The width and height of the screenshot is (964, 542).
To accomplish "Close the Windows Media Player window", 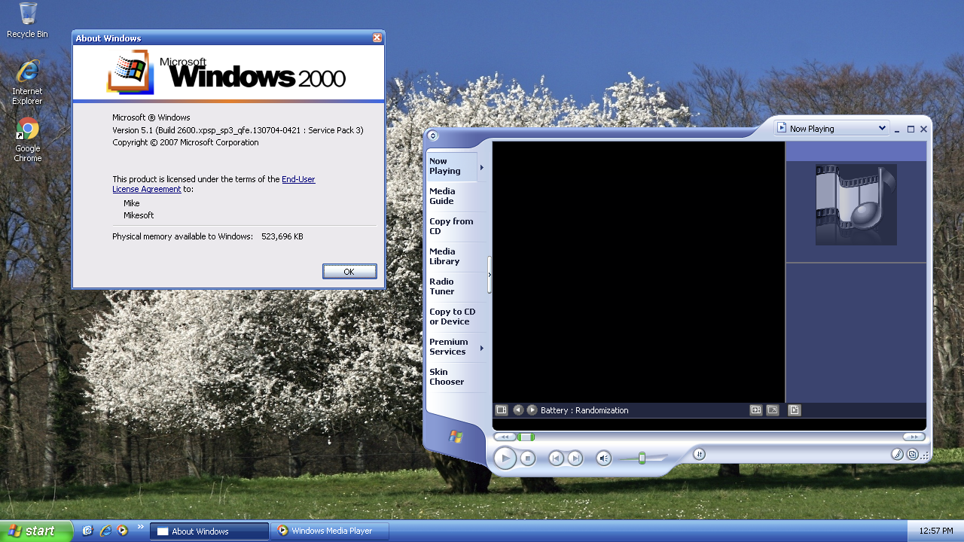I will click(x=923, y=129).
